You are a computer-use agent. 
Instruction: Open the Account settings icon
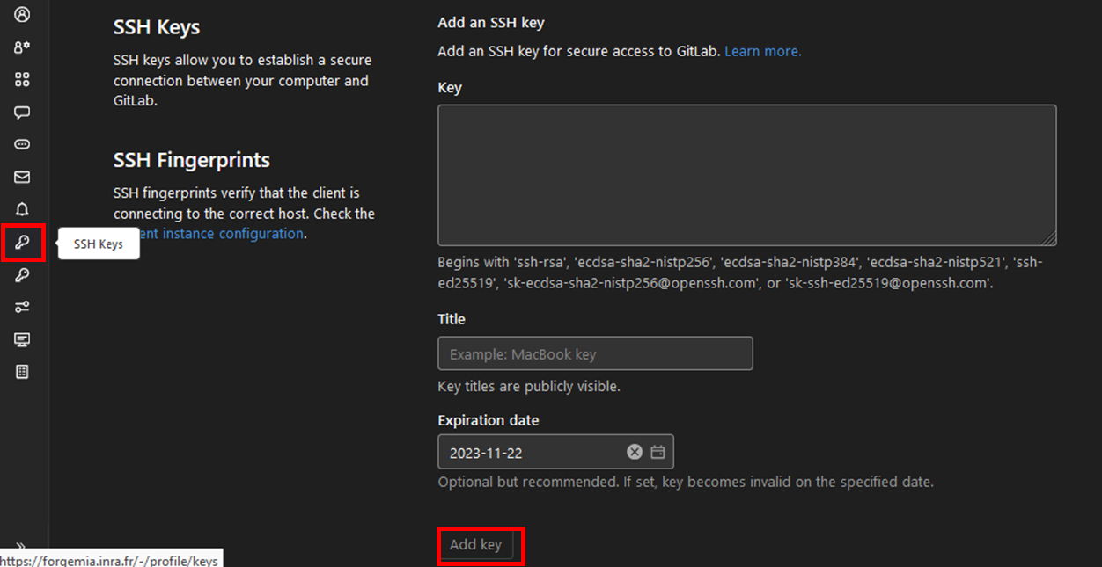(22, 47)
